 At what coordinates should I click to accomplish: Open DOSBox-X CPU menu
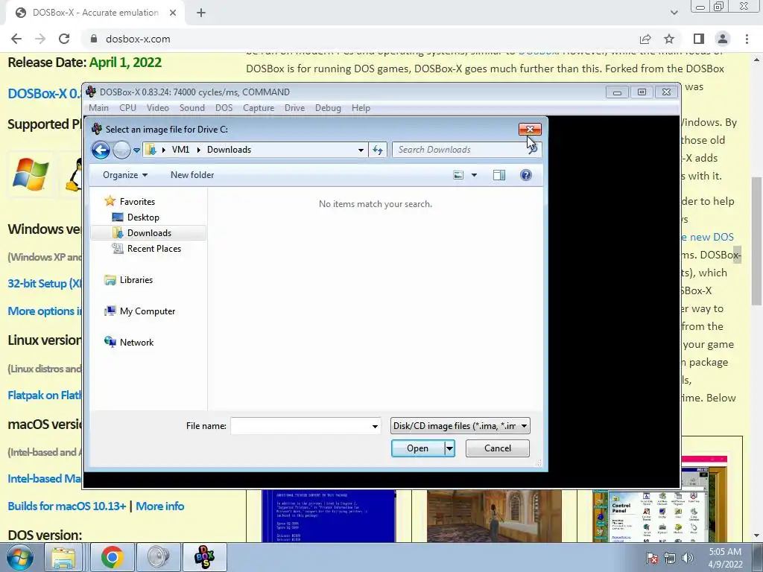[x=127, y=108]
